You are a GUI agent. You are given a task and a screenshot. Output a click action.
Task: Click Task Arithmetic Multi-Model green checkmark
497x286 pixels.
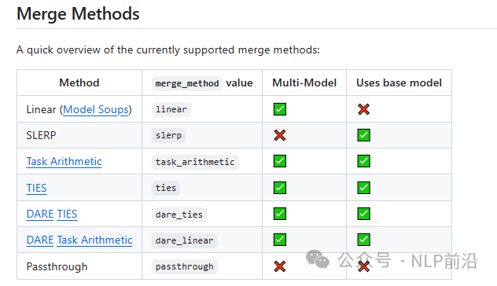coord(280,161)
